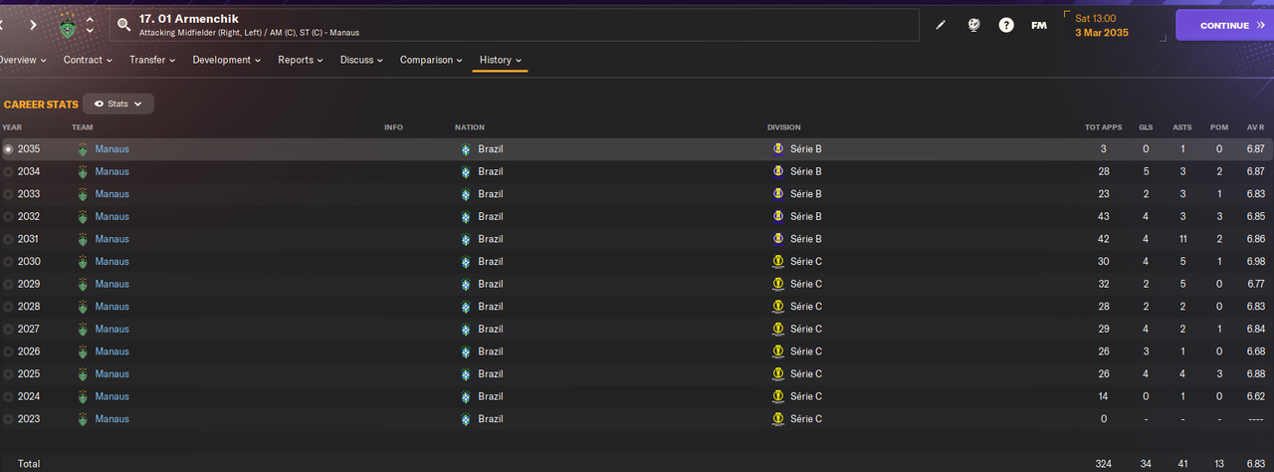Image resolution: width=1274 pixels, height=472 pixels.
Task: Select the 2030 season radio button
Action: (x=9, y=262)
